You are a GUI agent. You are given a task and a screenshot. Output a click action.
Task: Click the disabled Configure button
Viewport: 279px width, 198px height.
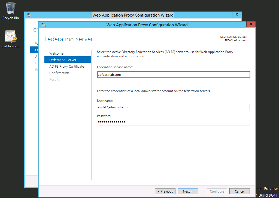pos(217,191)
